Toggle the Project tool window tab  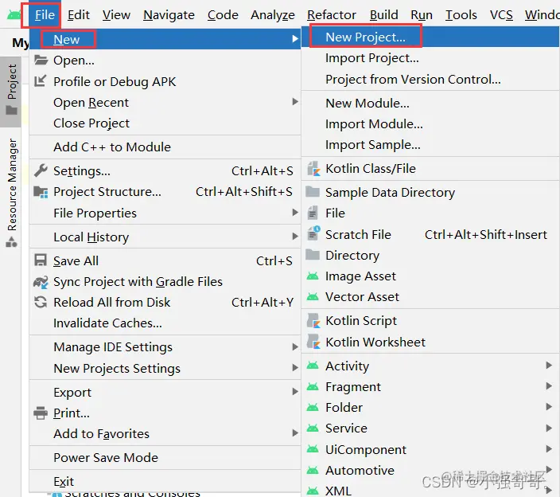[x=11, y=91]
